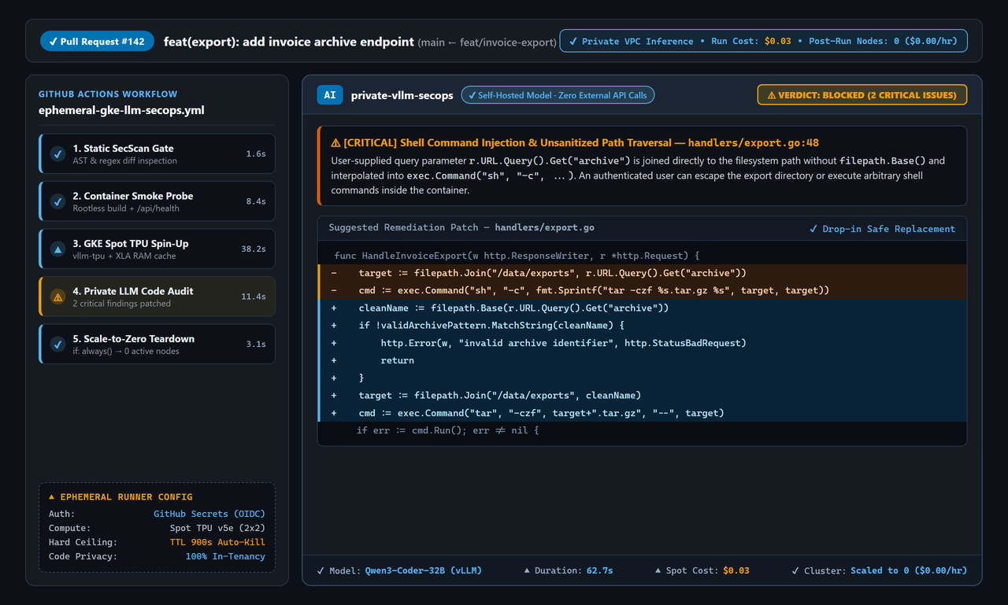
Task: Click the checkmark icon of Scale-to-Zero Teardown
Action: pyautogui.click(x=57, y=345)
